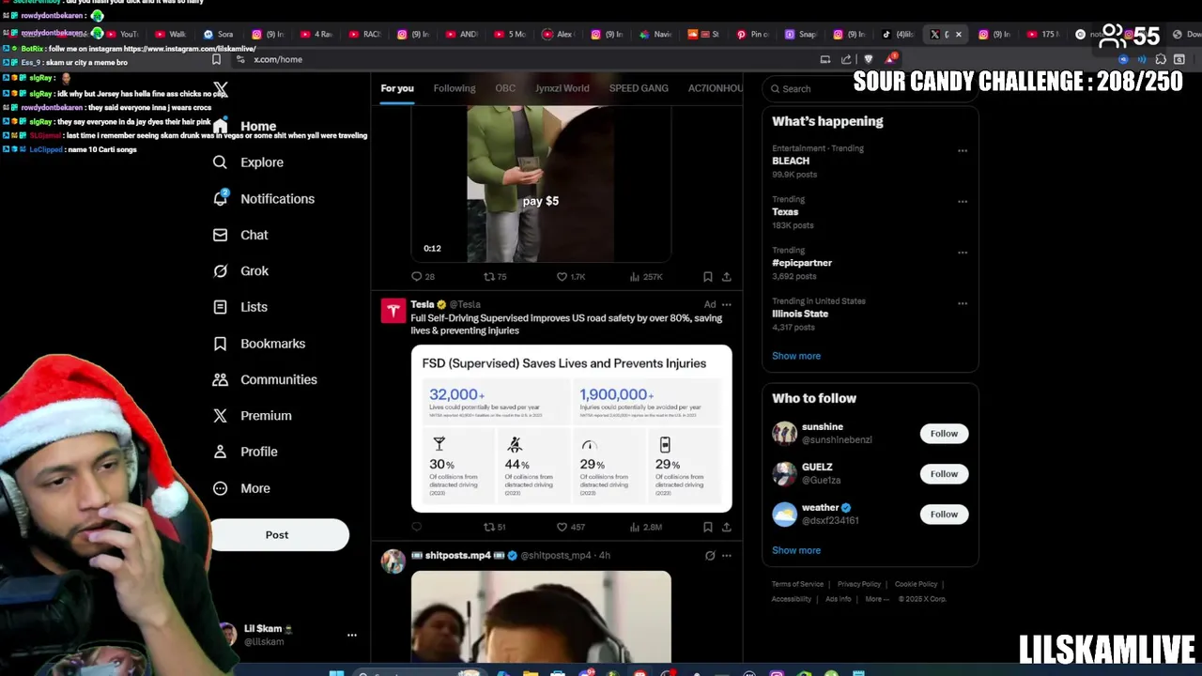
Task: Share the pay $5 video post
Action: tap(727, 277)
